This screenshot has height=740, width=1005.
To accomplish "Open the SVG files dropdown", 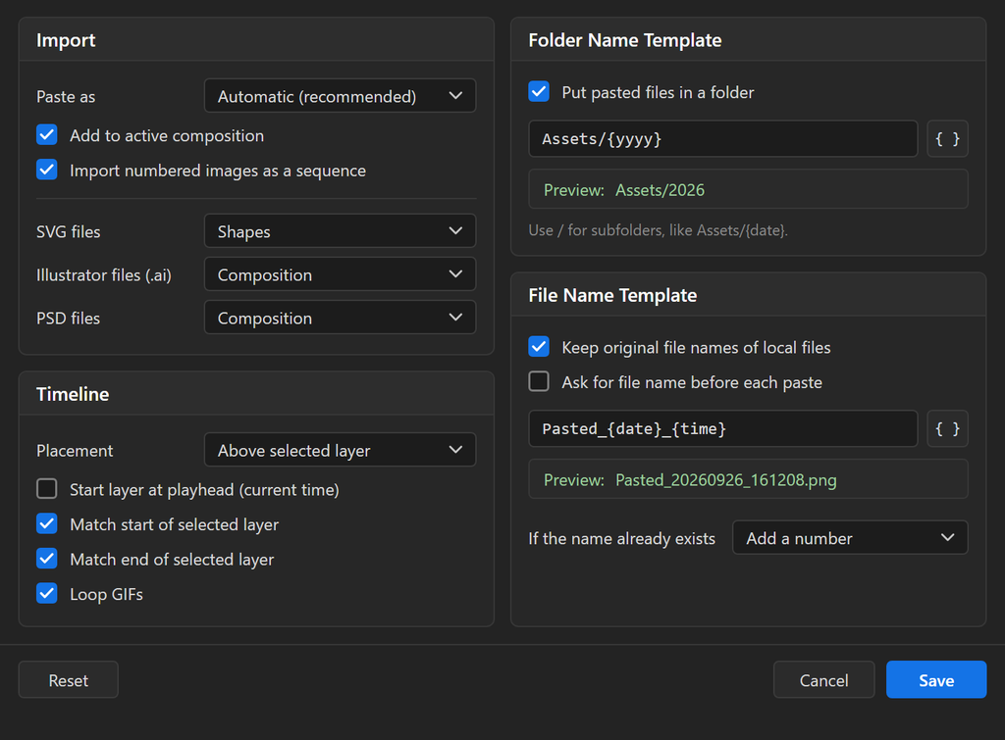I will point(340,231).
